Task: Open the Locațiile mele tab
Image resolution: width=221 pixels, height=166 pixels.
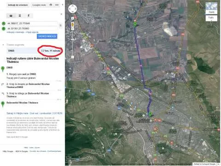Action: 39,5
